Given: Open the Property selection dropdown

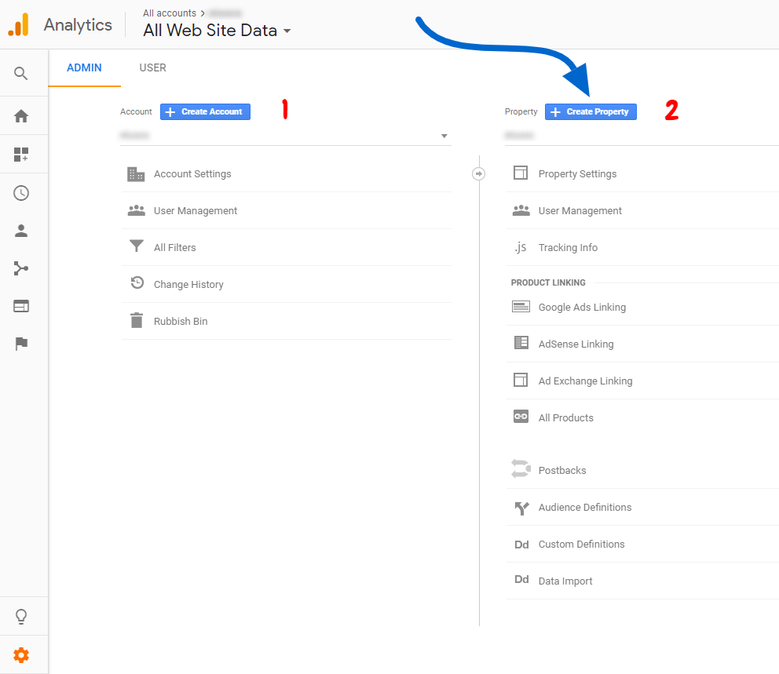Looking at the screenshot, I should click(640, 136).
